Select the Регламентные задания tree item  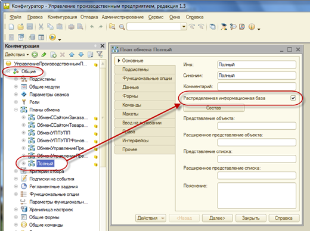(x=54, y=186)
